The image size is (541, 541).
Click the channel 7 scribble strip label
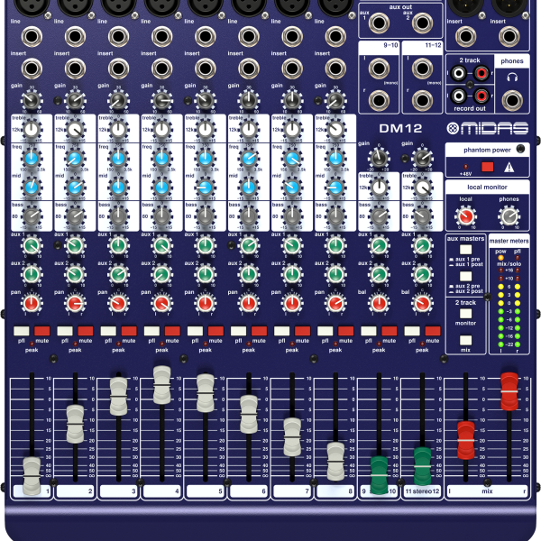(292, 491)
